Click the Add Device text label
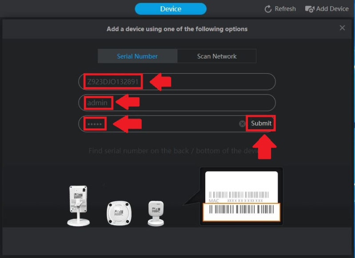Screen dimensions: 355x258 (332, 9)
